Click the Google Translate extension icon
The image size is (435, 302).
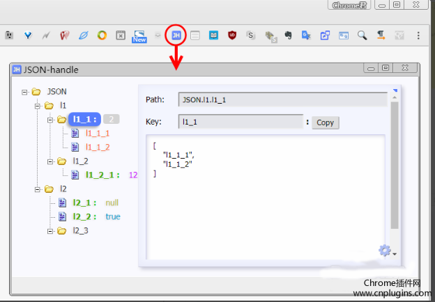pos(306,35)
